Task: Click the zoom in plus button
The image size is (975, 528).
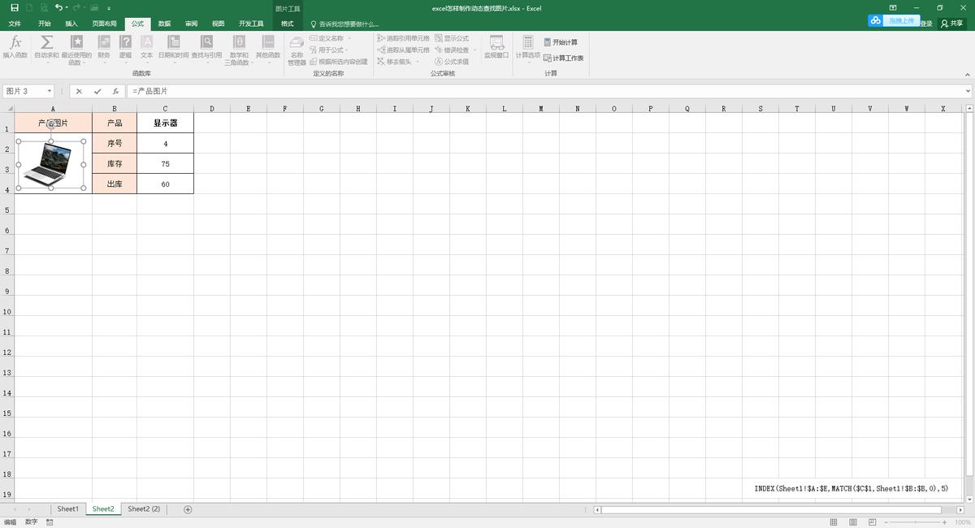Action: pyautogui.click(x=944, y=522)
